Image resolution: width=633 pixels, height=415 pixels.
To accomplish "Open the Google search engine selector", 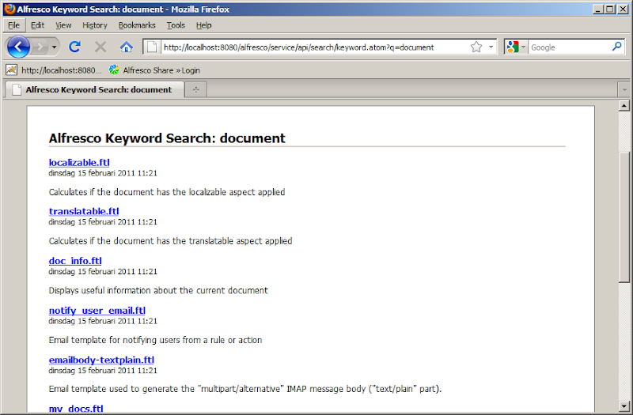I will tap(517, 47).
